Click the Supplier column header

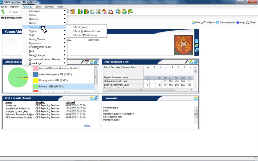(x=40, y=102)
